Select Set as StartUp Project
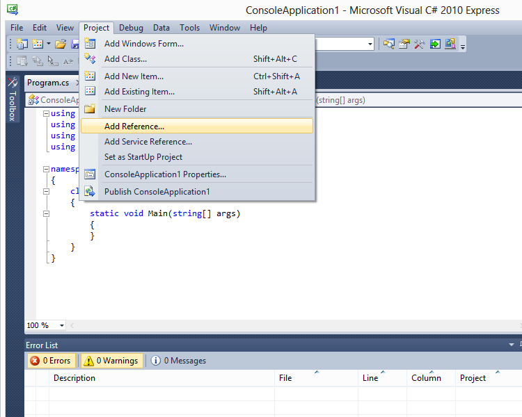The image size is (522, 417). [197, 157]
